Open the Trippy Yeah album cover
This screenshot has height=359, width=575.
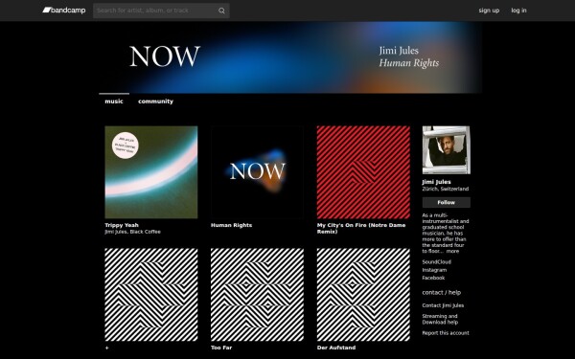(x=151, y=172)
